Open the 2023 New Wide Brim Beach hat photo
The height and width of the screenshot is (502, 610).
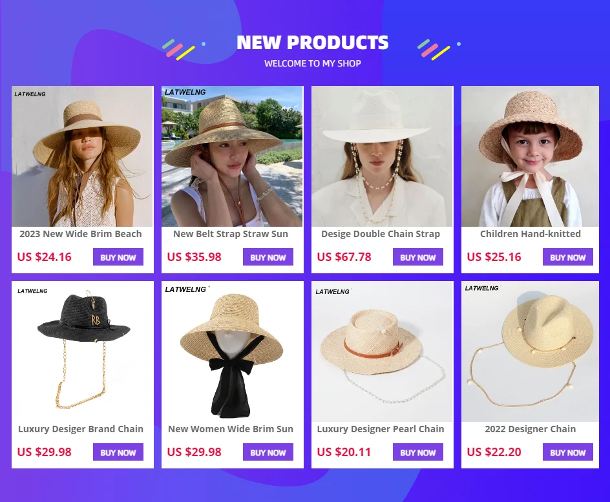tap(83, 156)
